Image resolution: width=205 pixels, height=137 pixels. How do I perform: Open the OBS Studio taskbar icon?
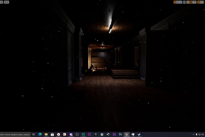(x=77, y=134)
